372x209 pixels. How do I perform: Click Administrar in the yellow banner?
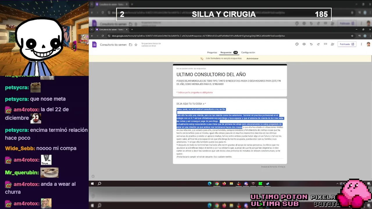click(252, 59)
